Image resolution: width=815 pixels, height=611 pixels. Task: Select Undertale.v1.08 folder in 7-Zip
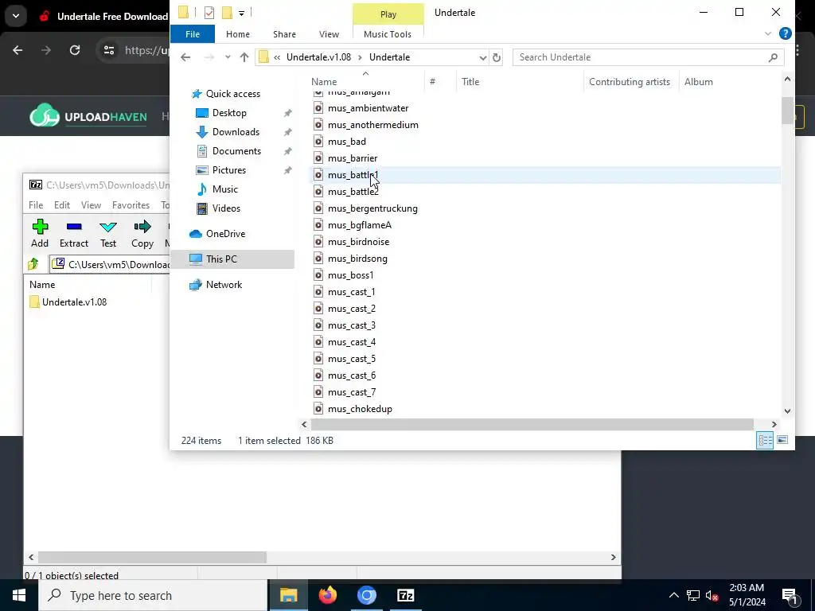[74, 302]
